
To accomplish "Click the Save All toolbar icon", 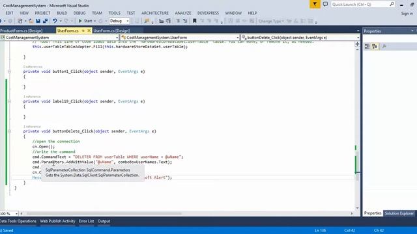I will [45, 21].
